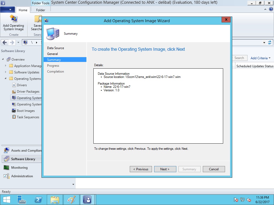Click the Windows Start button
The width and height of the screenshot is (274, 205).
click(6, 200)
